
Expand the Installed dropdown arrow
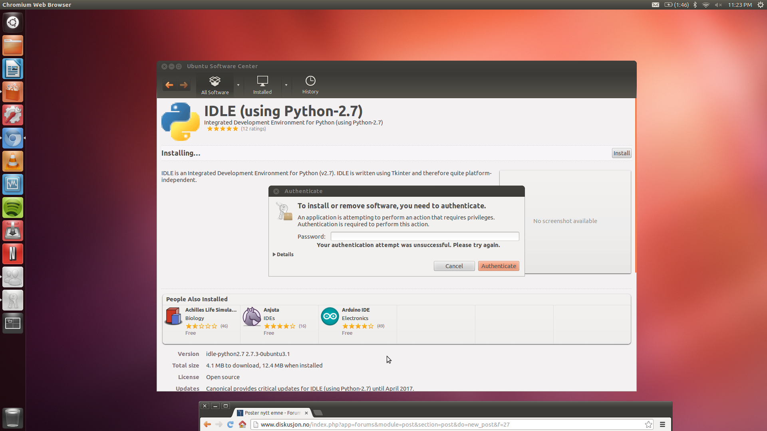[x=286, y=85]
